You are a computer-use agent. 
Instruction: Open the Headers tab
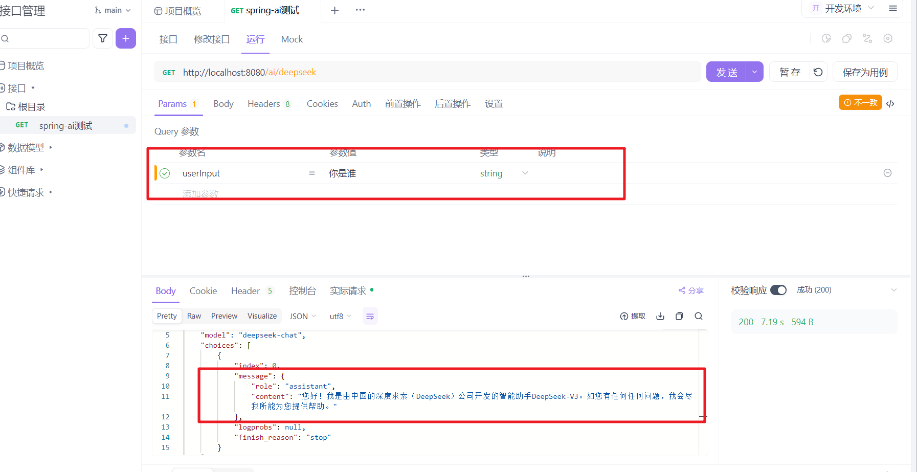[x=269, y=104]
